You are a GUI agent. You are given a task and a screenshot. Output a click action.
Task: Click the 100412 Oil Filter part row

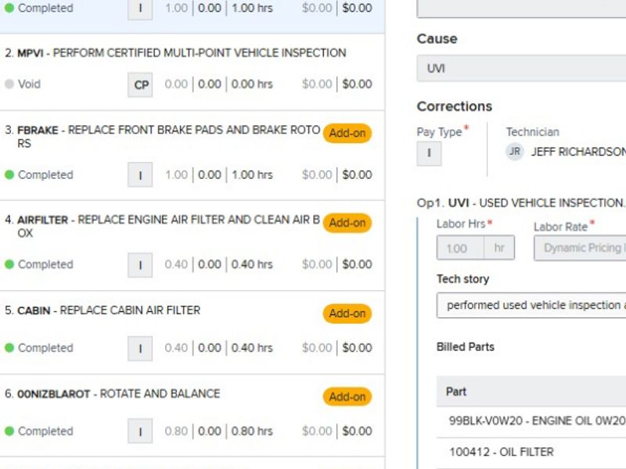pos(502,452)
